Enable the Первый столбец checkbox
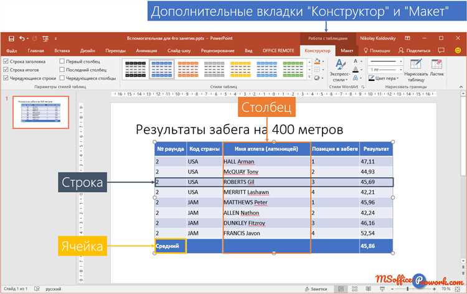The width and height of the screenshot is (467, 294). pyautogui.click(x=62, y=62)
